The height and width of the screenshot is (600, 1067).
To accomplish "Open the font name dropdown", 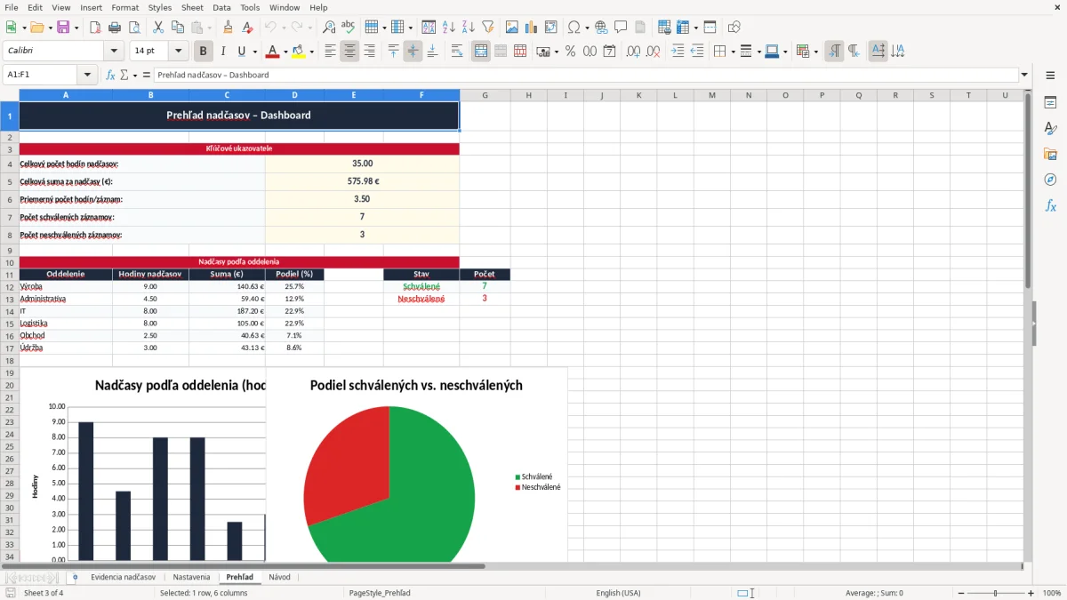I will click(113, 52).
